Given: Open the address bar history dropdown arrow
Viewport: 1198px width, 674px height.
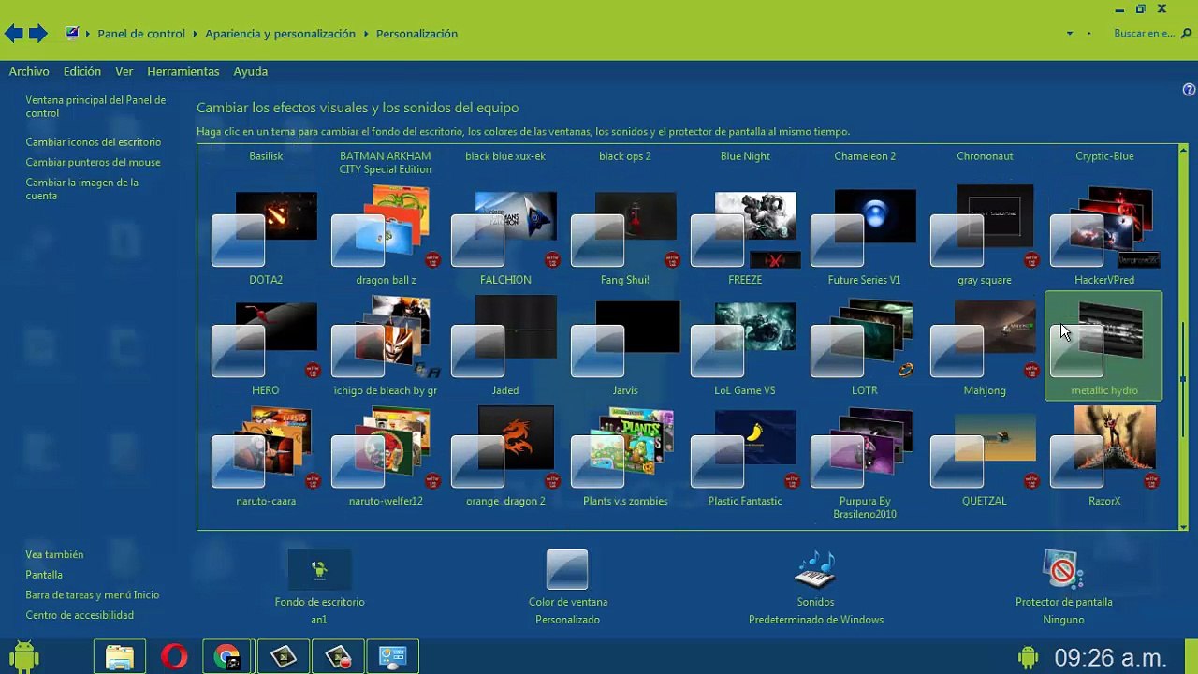Looking at the screenshot, I should (x=1070, y=34).
